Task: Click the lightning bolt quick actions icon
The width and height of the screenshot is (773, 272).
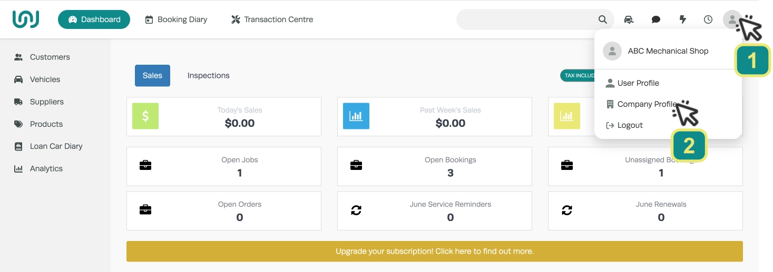Action: (x=682, y=19)
